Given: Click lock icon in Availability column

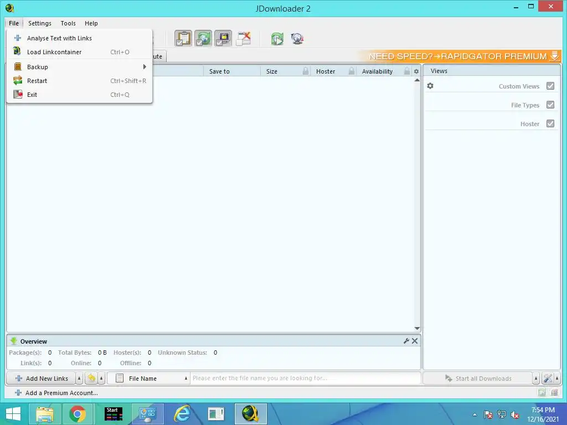Looking at the screenshot, I should (407, 71).
